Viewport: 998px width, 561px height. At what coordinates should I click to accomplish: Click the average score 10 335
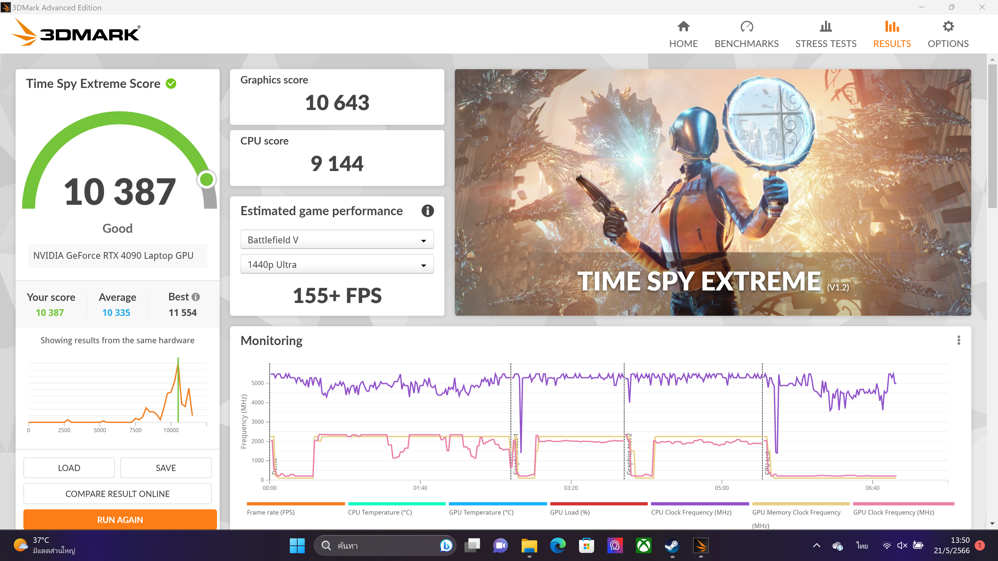[116, 312]
